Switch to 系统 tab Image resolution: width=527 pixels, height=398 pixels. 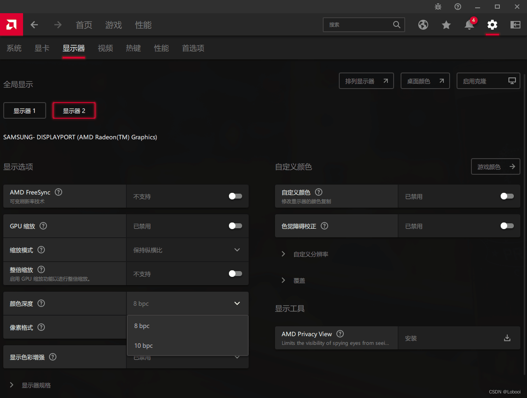tap(14, 48)
